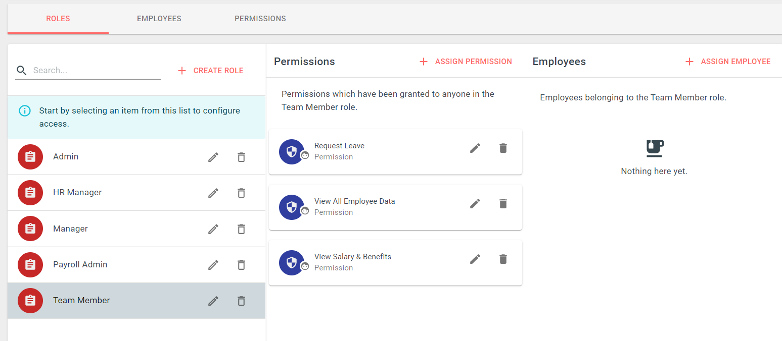This screenshot has width=782, height=341.
Task: Click the coffee cup empty-state icon
Action: tap(655, 148)
